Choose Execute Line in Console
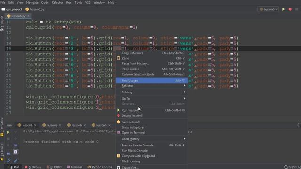 pos(151,146)
